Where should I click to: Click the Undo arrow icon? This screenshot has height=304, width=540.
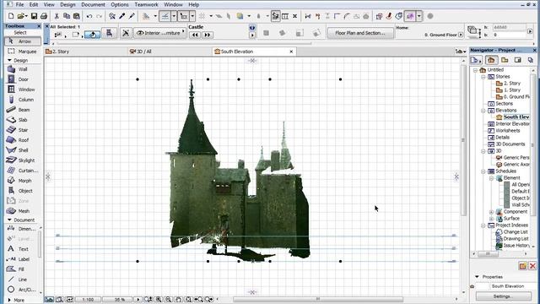(x=89, y=16)
